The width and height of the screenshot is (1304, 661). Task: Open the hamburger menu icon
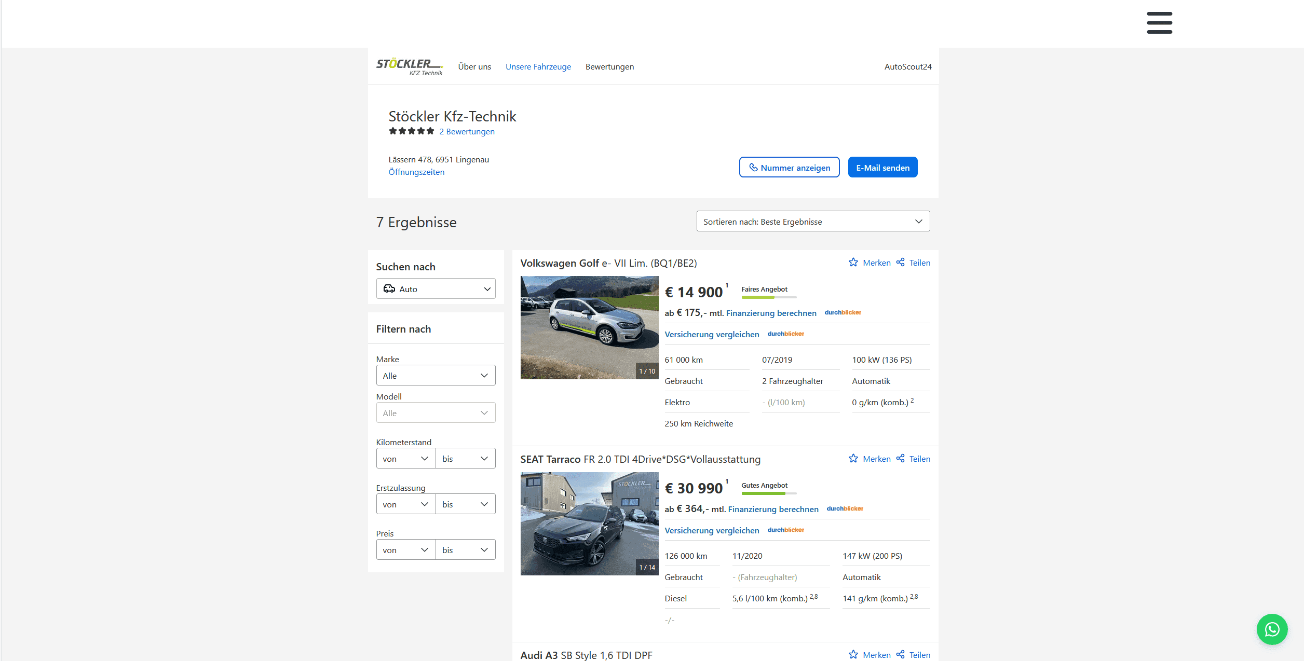[1159, 23]
